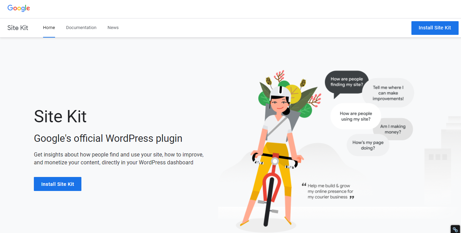
Task: Click the white "How are people using my site?" bubble
Action: [356, 116]
